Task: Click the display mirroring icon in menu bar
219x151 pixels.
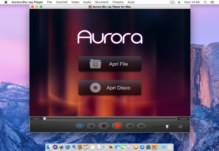Action: 172,2
